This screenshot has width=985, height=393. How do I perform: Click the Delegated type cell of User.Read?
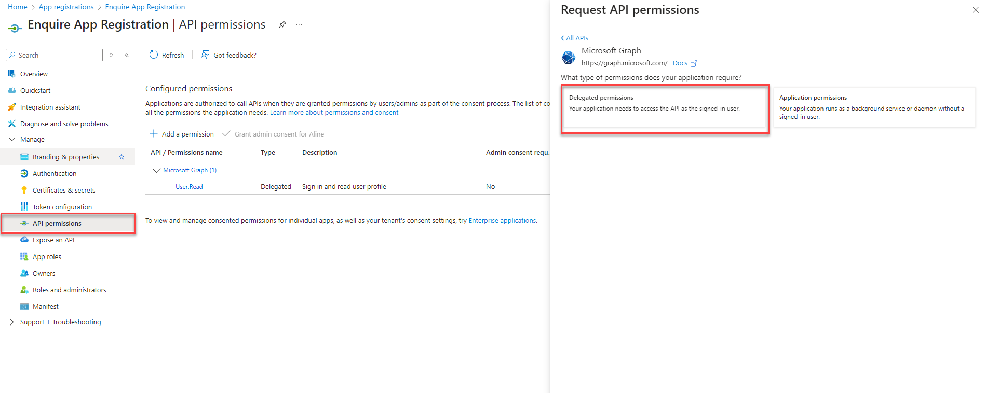276,186
